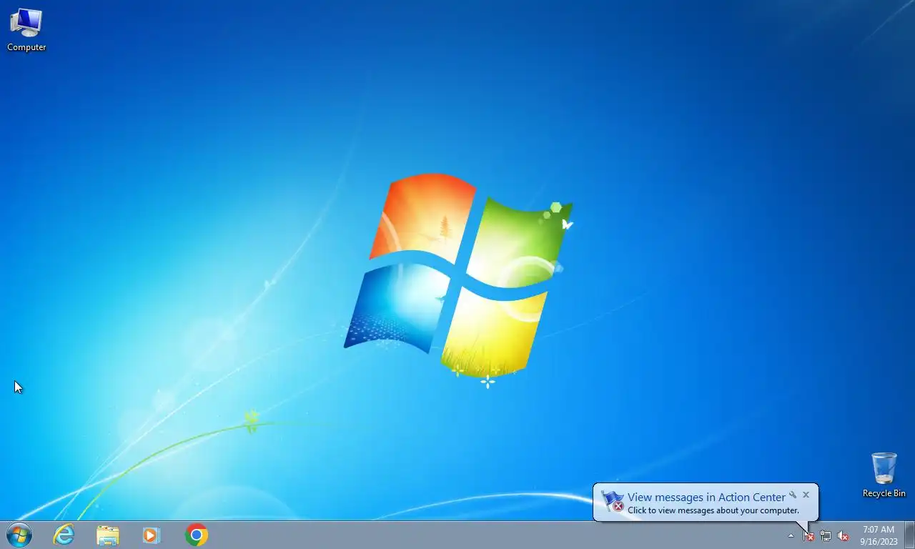Launch Windows Media Player from taskbar
Image resolution: width=915 pixels, height=549 pixels.
(x=152, y=535)
